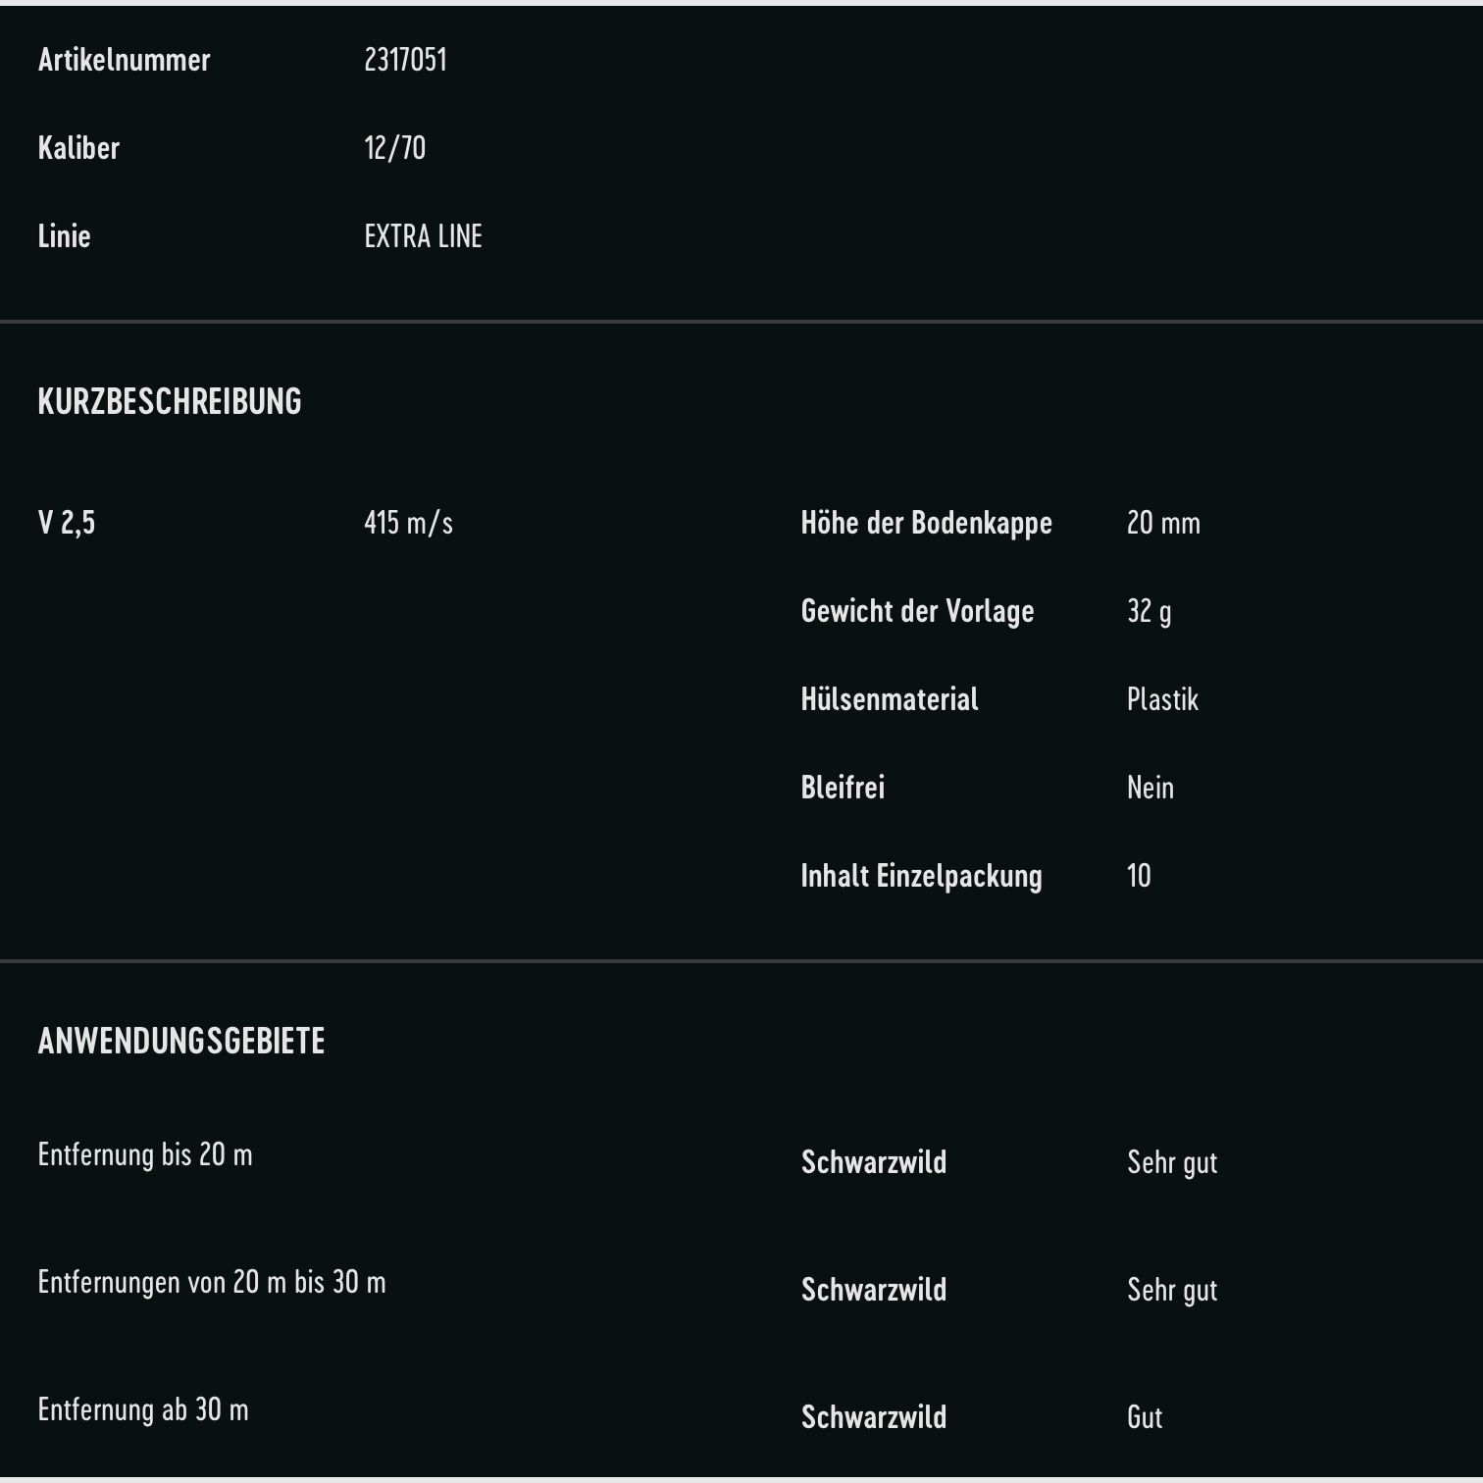Collapse the KURZBESCHREIBUNG section header

click(169, 401)
